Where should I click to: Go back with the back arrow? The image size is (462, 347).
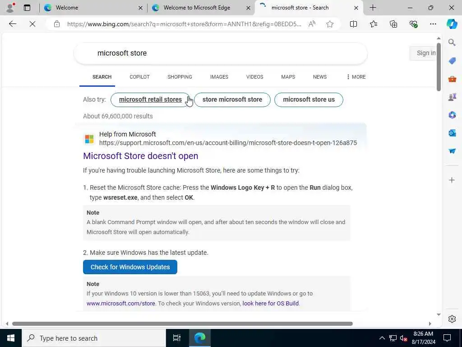click(x=12, y=24)
